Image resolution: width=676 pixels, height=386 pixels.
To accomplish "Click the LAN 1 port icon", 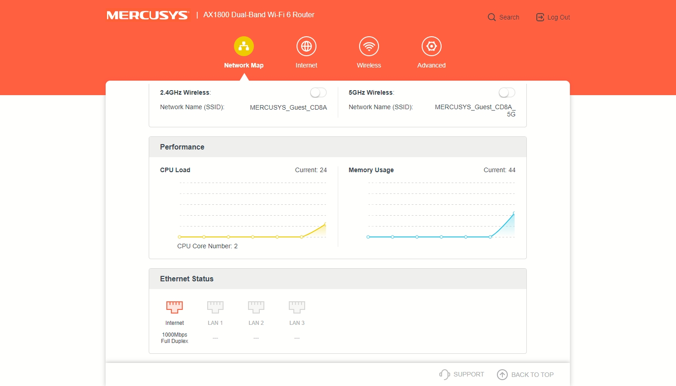I will pos(215,307).
